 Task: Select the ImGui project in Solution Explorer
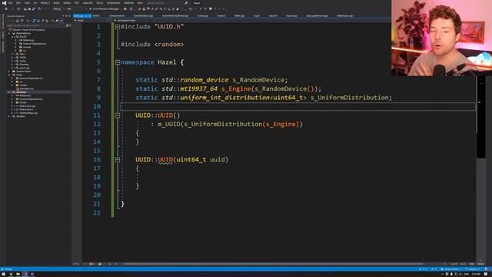tap(22, 61)
